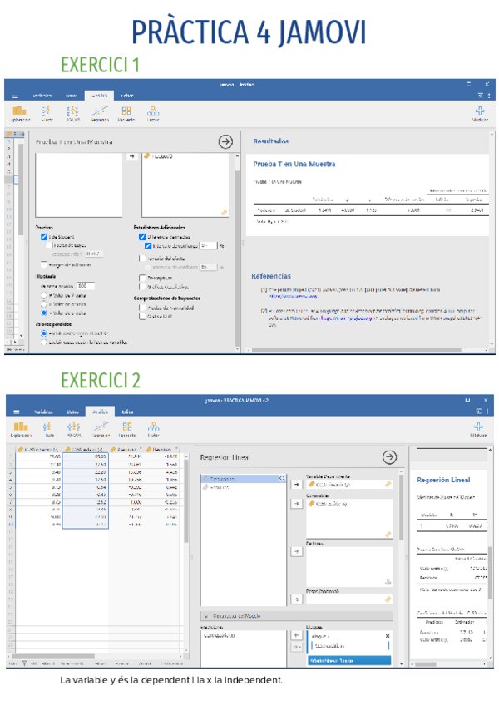Enable Prueba de Normalidad checkbox
This screenshot has height=705, width=499.
tap(142, 308)
